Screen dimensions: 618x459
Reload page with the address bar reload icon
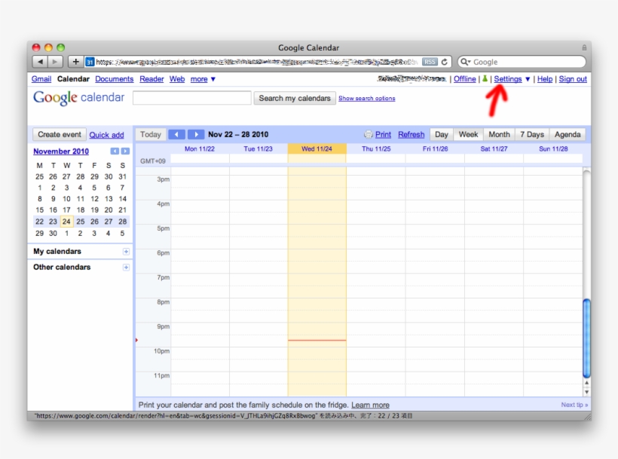point(444,62)
